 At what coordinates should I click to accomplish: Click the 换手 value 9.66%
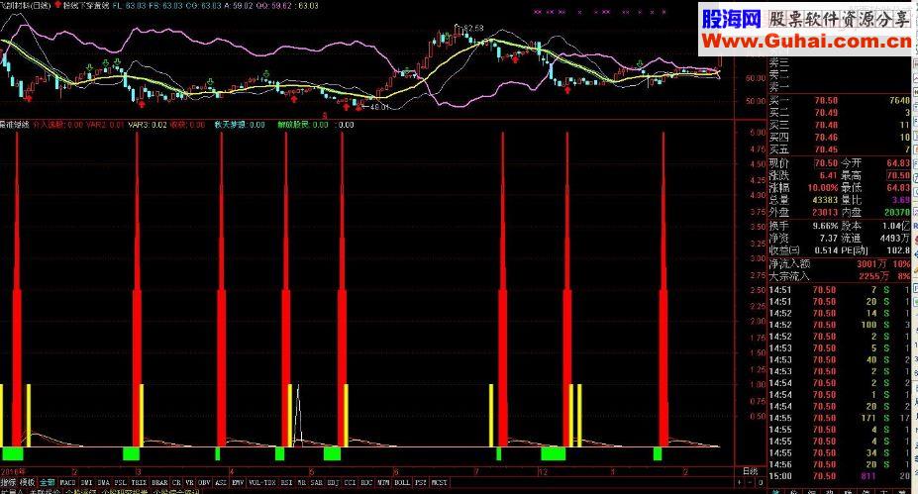pyautogui.click(x=826, y=226)
